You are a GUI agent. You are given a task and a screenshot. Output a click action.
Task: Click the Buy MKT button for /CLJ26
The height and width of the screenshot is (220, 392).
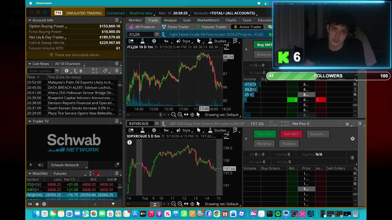(x=265, y=45)
